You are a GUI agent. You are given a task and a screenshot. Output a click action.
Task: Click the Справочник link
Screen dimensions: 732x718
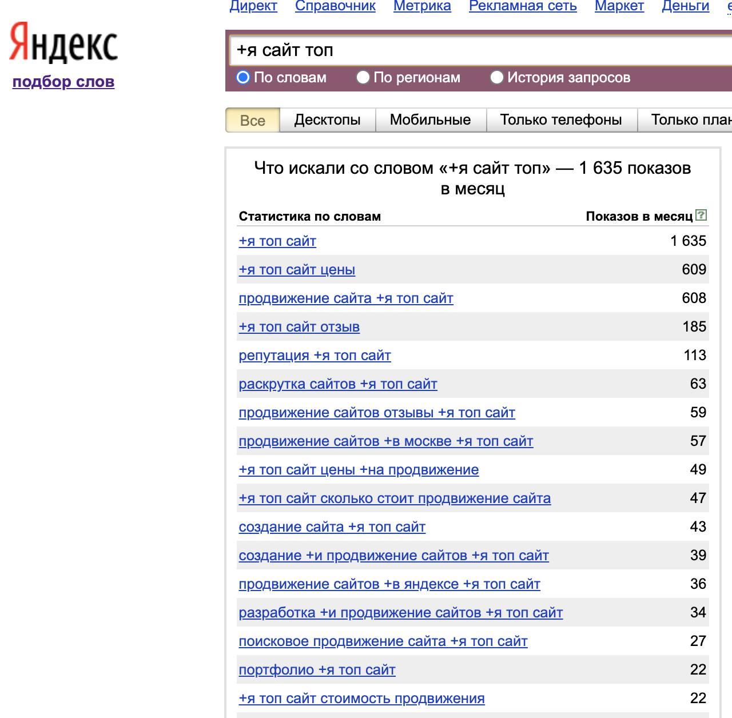(335, 6)
